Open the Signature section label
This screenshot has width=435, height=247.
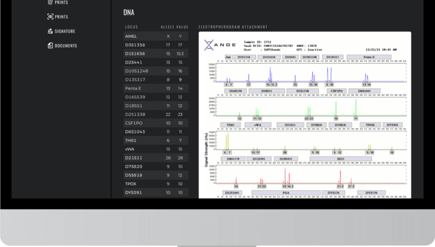point(65,31)
